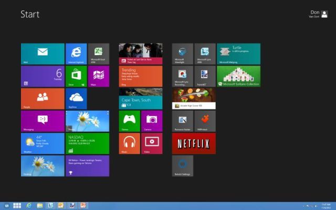Image resolution: width=336 pixels, height=210 pixels.
Task: Open the Camera tile
Action: tap(152, 121)
